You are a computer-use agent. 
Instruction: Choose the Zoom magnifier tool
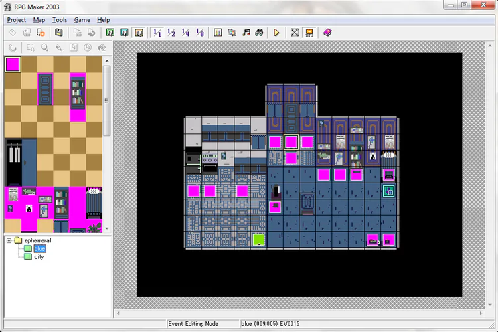pos(44,48)
